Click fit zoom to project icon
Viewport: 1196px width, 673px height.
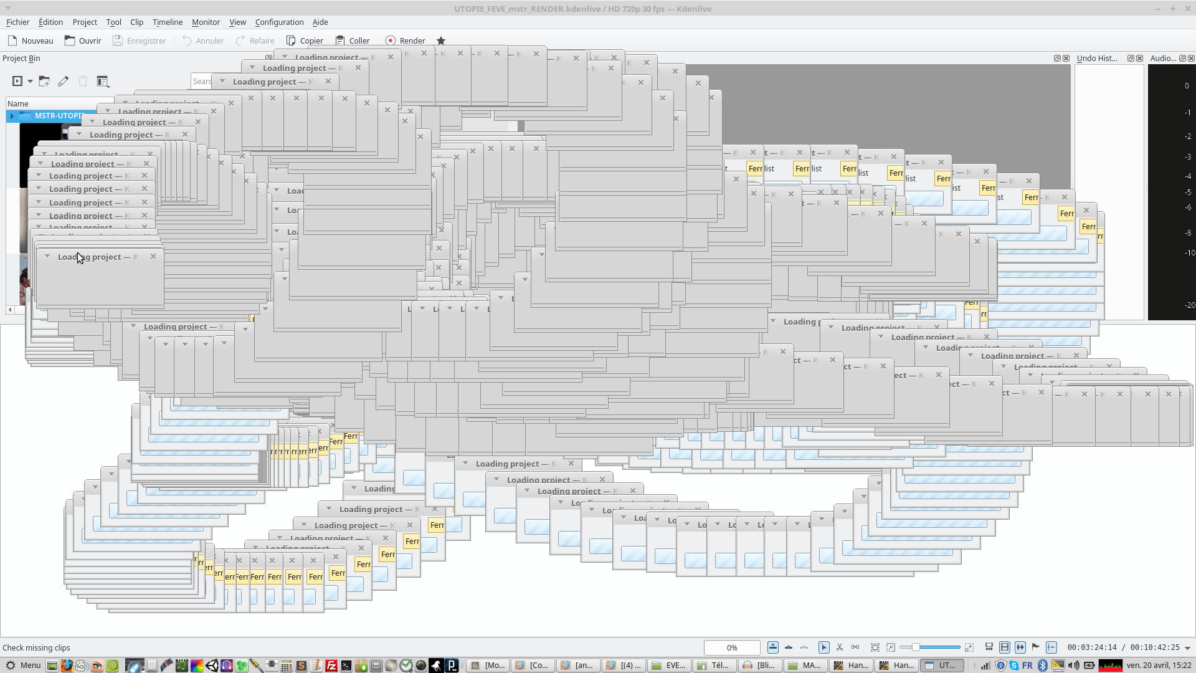tap(875, 647)
